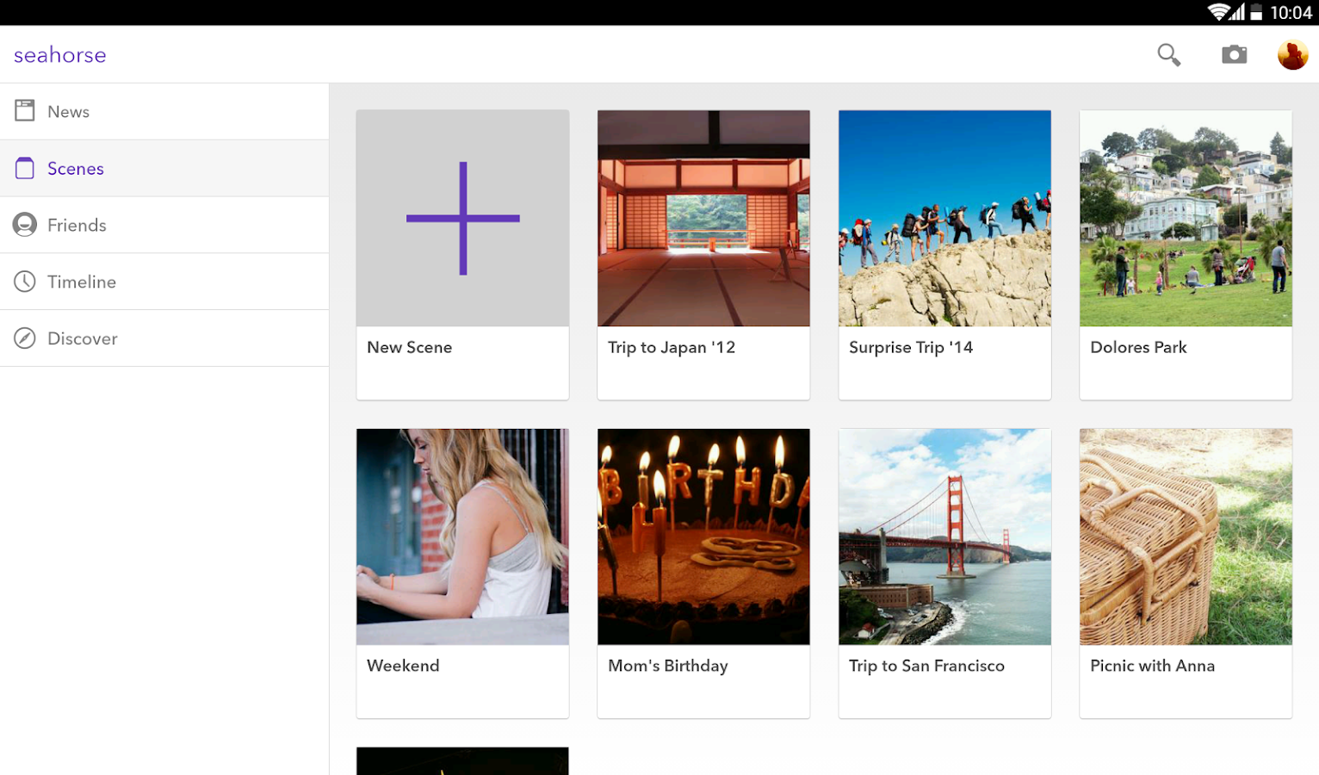The height and width of the screenshot is (775, 1319).
Task: Tap the camera icon in header
Action: (x=1234, y=55)
